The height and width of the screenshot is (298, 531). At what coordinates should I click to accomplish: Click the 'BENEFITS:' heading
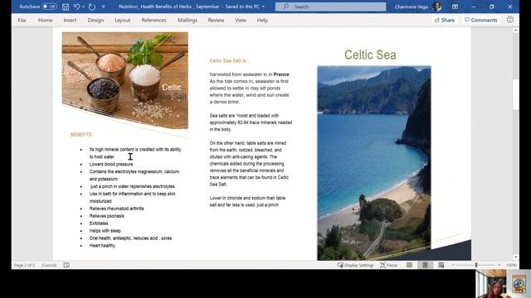click(x=81, y=134)
